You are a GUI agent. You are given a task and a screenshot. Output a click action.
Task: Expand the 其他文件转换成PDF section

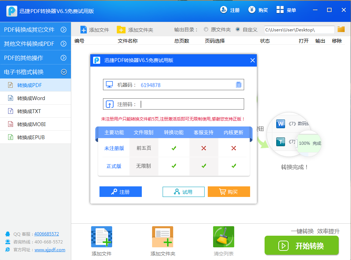pyautogui.click(x=35, y=44)
